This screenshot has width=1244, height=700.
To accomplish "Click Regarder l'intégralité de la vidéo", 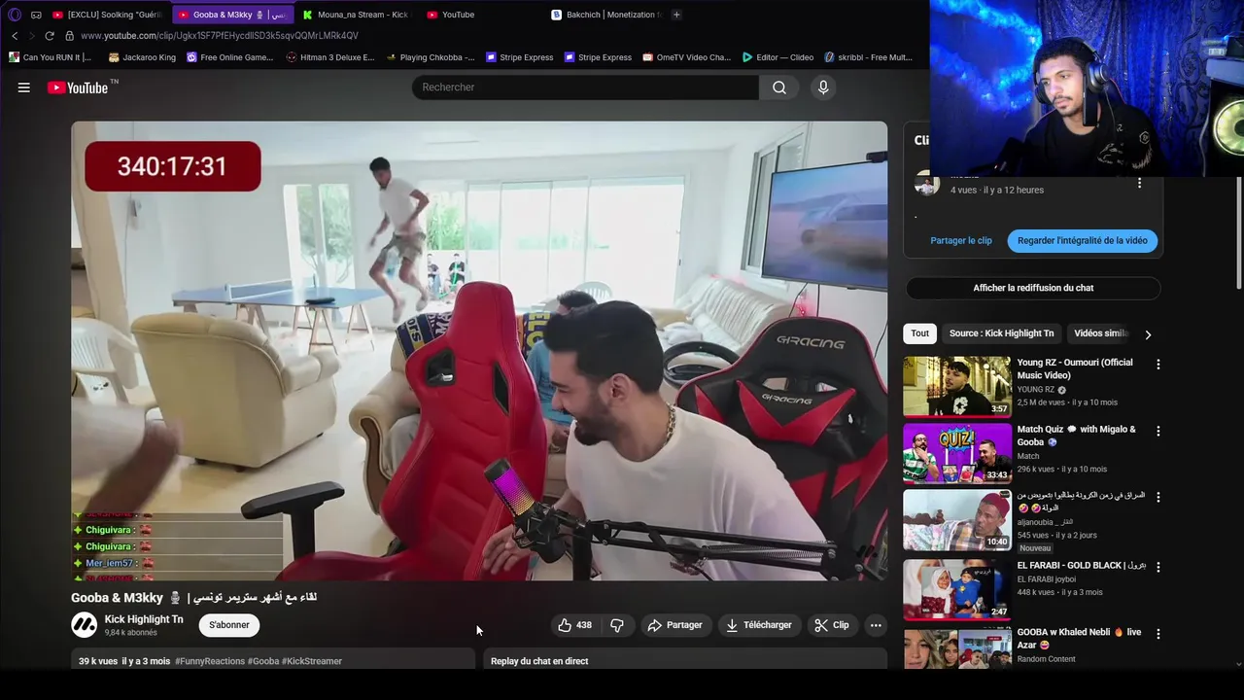I will coord(1082,240).
